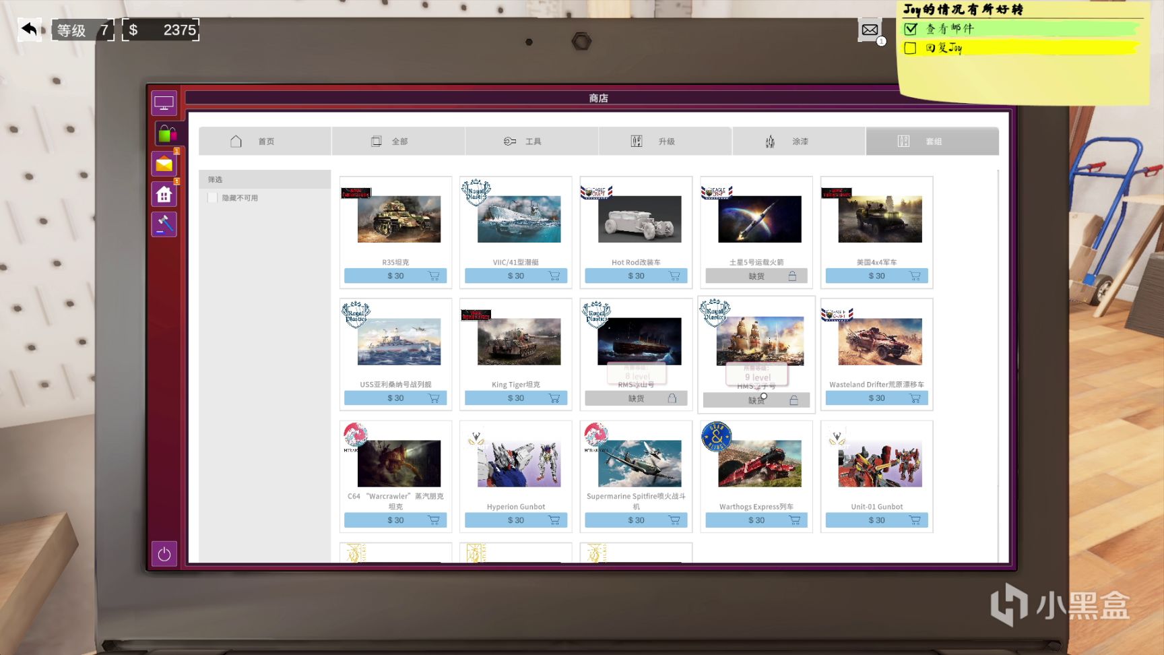Click the $30 price on Hyperion Gunbot
Image resolution: width=1164 pixels, height=655 pixels.
tap(516, 520)
